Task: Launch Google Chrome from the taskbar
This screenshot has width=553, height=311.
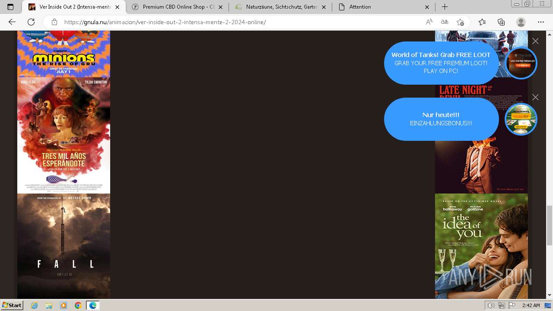Action: click(x=78, y=305)
